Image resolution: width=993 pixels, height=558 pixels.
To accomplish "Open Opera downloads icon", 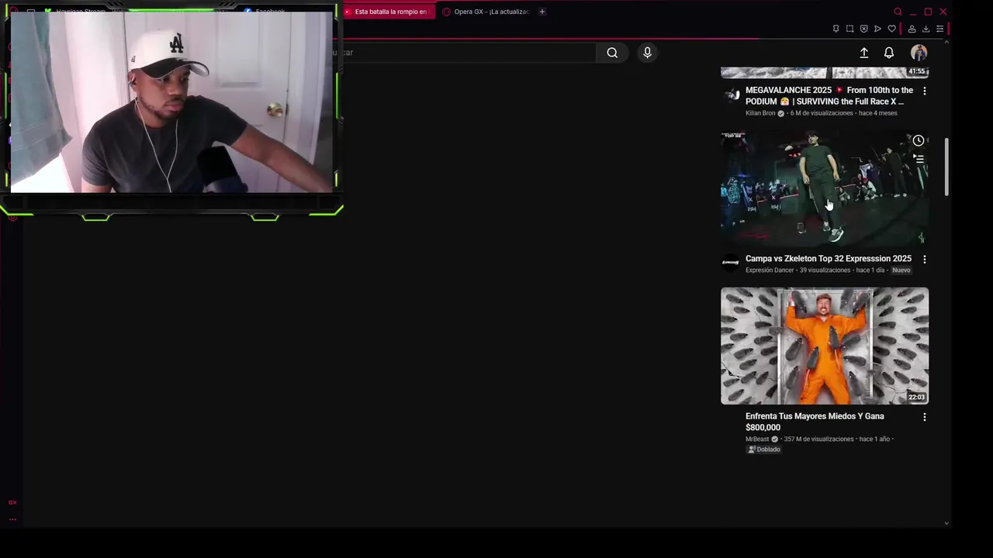I will click(x=926, y=29).
